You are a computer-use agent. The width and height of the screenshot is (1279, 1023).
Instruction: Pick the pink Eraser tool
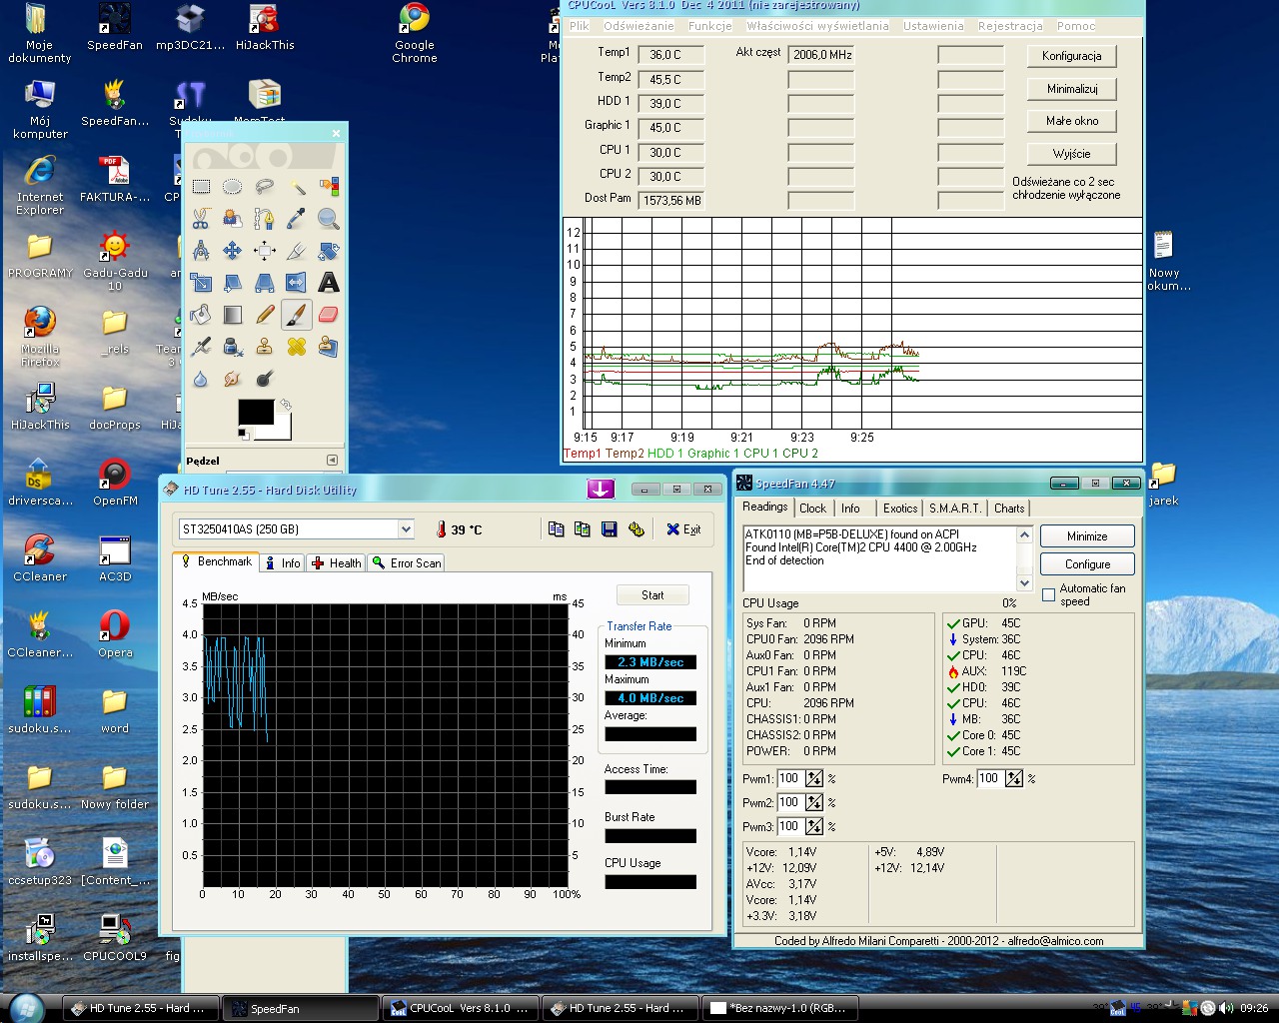[329, 315]
